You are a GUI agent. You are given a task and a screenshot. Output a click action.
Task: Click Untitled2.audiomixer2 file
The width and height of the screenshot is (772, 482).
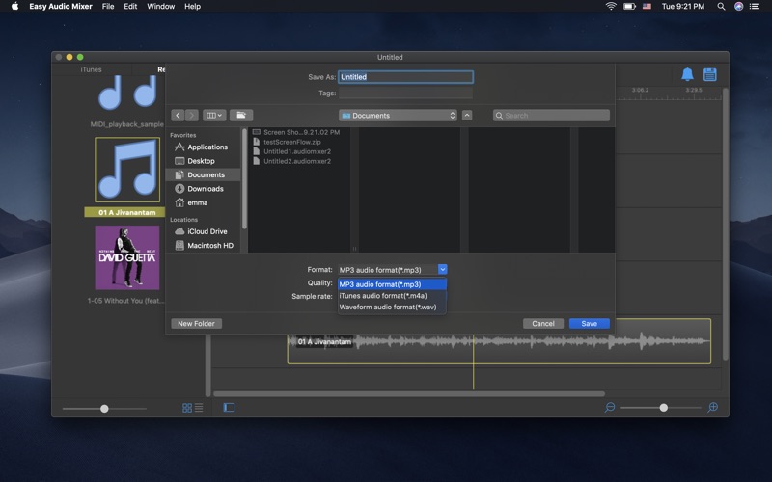pyautogui.click(x=291, y=161)
